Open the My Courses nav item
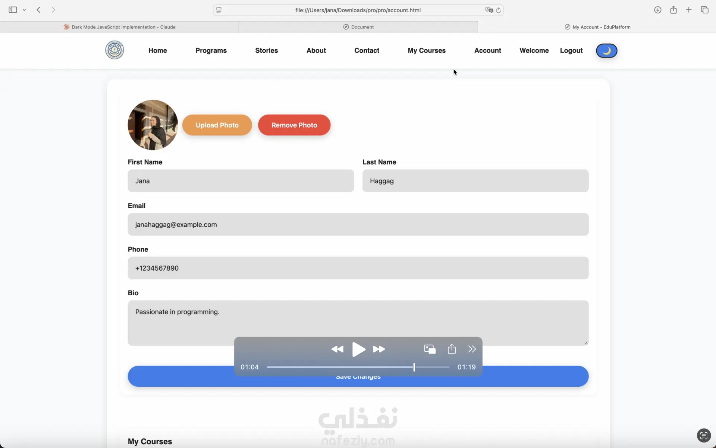 [427, 50]
